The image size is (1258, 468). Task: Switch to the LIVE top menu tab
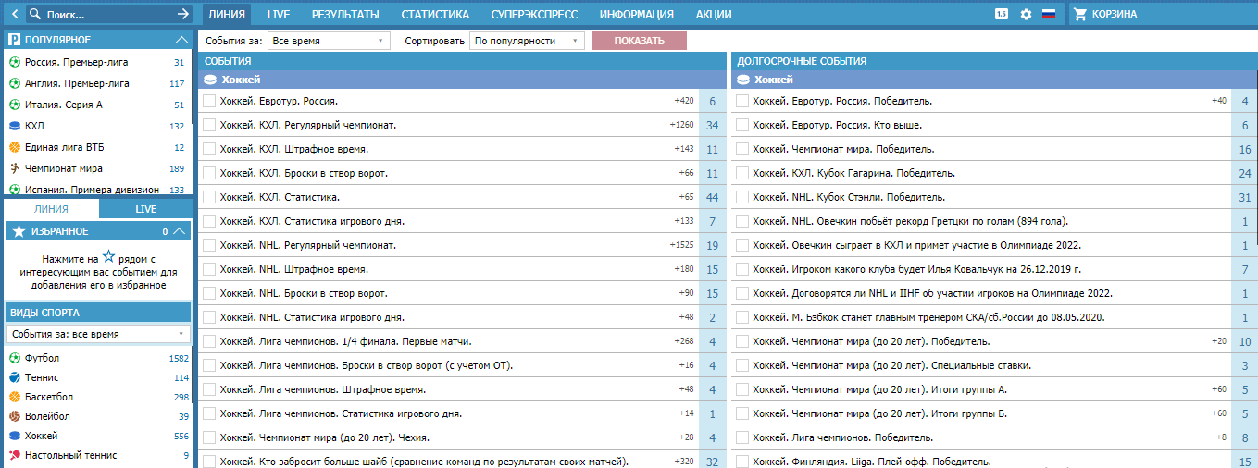[279, 14]
